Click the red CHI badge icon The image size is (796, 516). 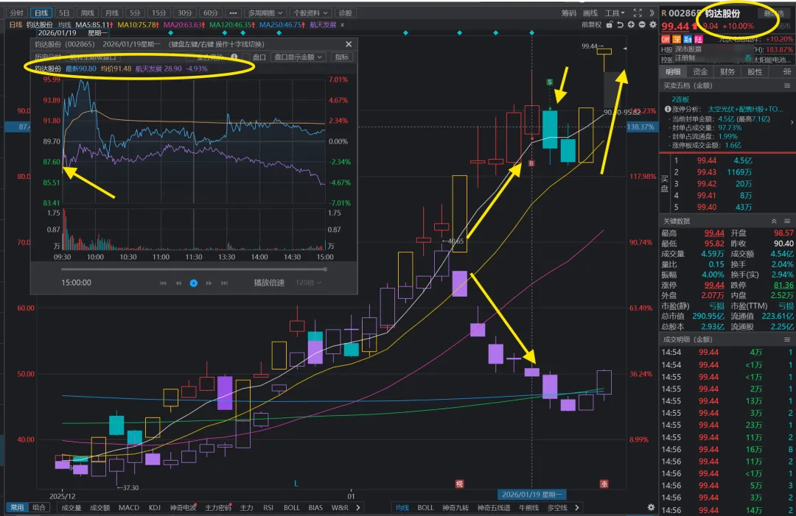click(x=666, y=39)
